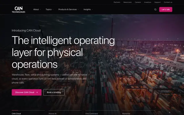The image size is (184, 115).
Task: Click the hero headline 'The intelligent operating layer'
Action: coord(63,52)
